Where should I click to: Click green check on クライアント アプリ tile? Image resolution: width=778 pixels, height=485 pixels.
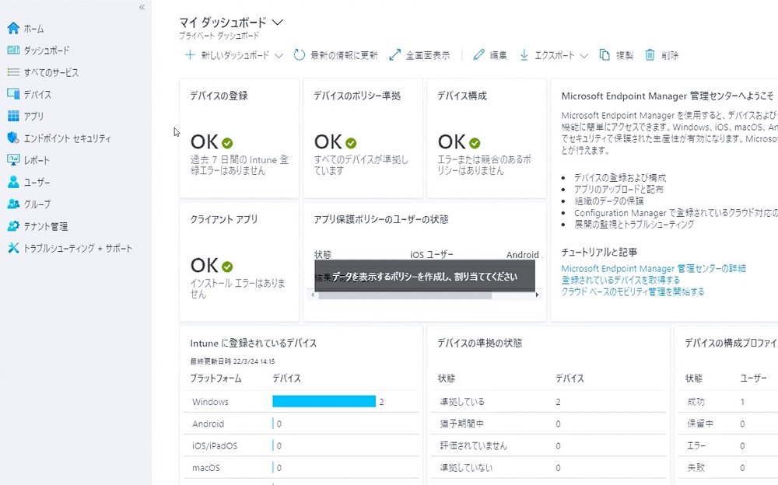(x=227, y=267)
